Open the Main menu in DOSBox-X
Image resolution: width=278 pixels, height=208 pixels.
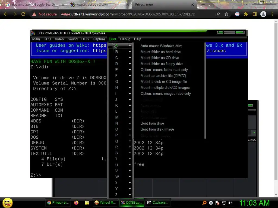pos(36,39)
